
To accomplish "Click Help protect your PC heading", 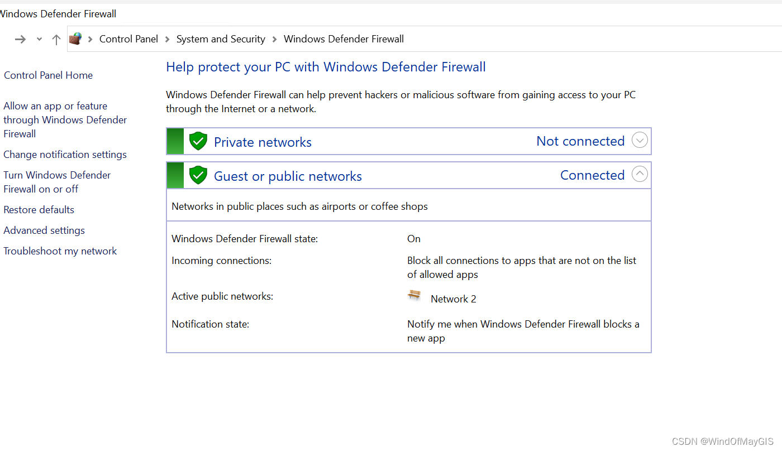I will (326, 67).
